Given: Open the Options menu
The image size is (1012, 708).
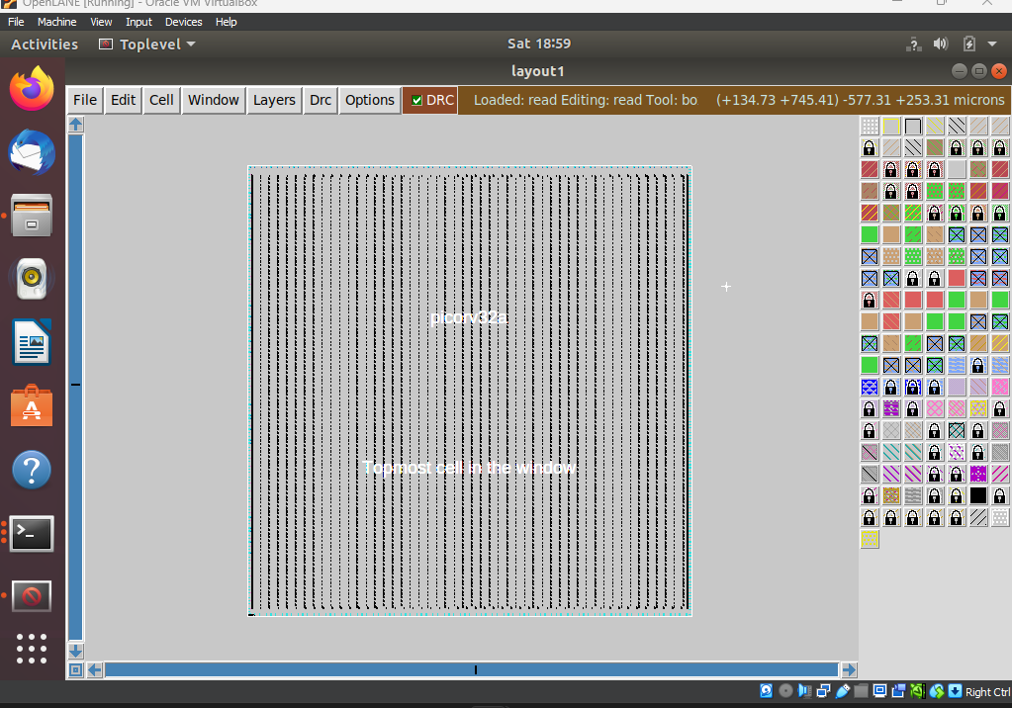Looking at the screenshot, I should tap(369, 100).
